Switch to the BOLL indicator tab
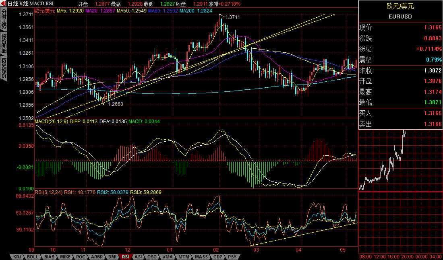 [x=33, y=257]
